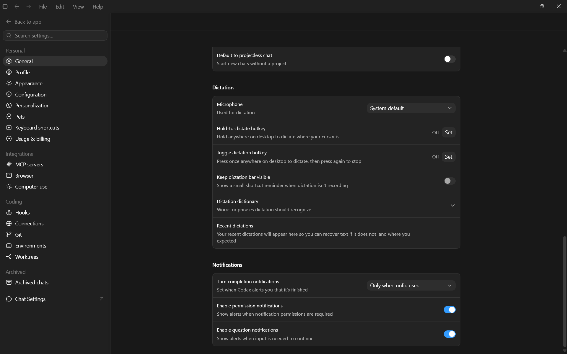Click the Coding section label
The image size is (567, 354).
tap(14, 202)
